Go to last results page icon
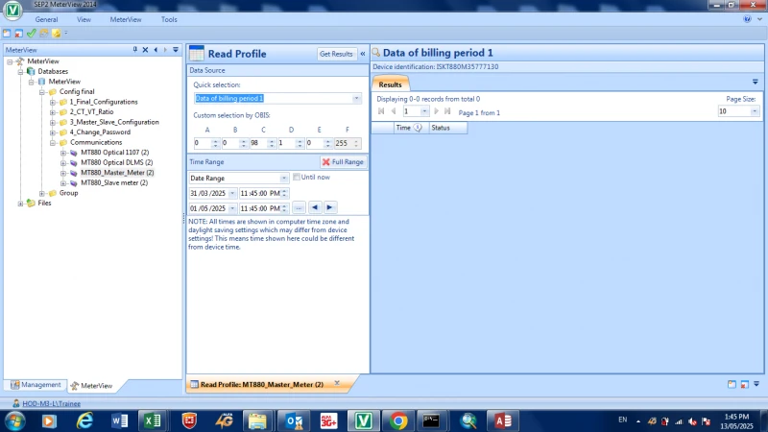The height and width of the screenshot is (432, 768). click(x=447, y=111)
